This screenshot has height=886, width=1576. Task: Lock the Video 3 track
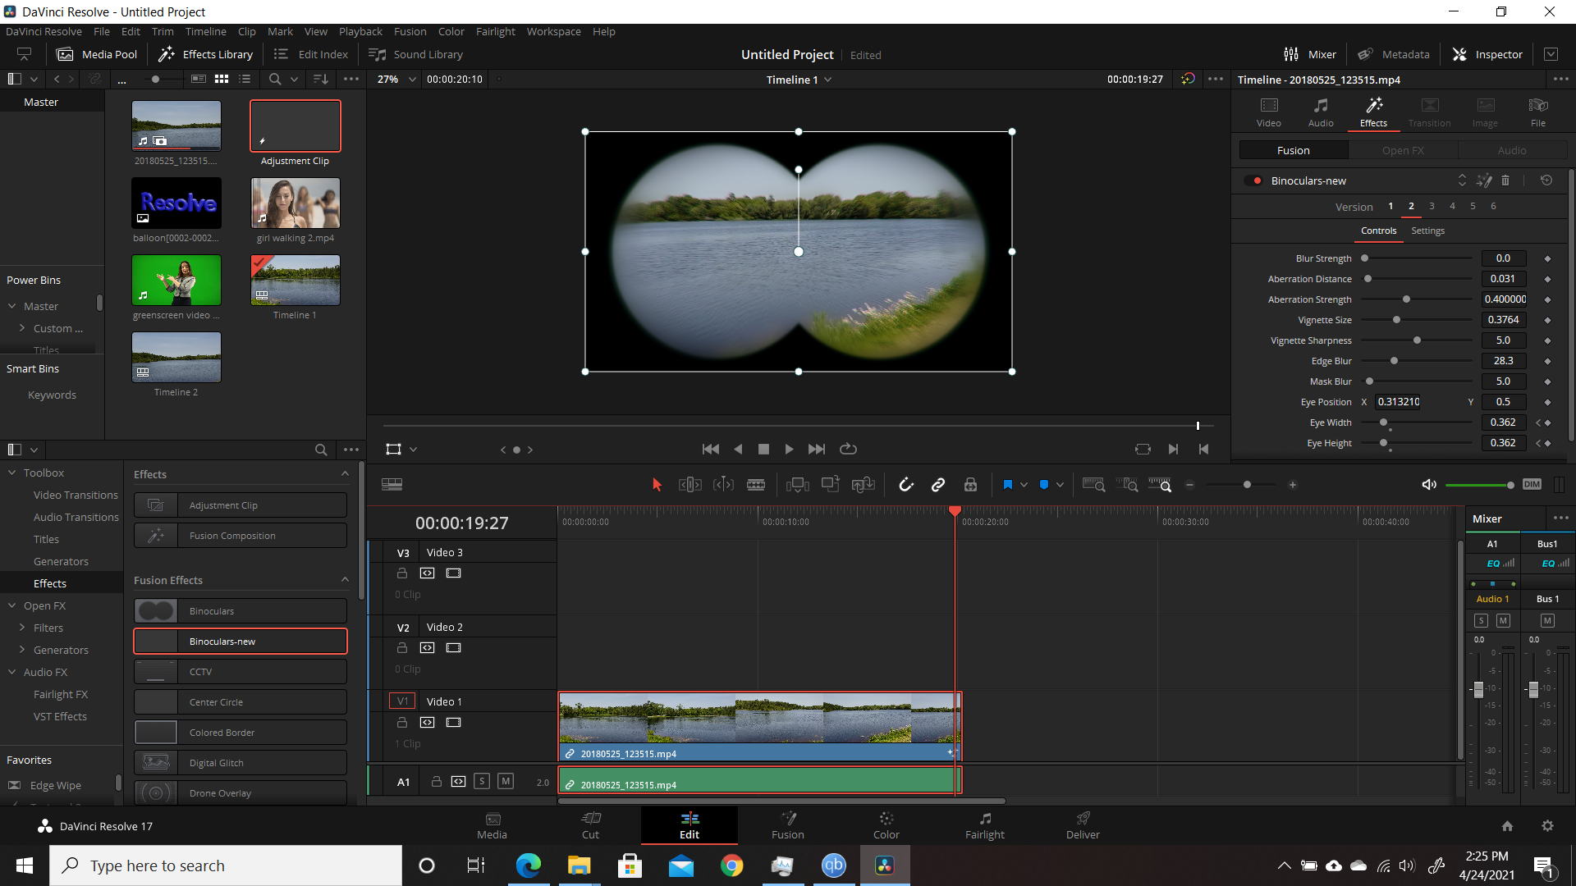pyautogui.click(x=402, y=573)
